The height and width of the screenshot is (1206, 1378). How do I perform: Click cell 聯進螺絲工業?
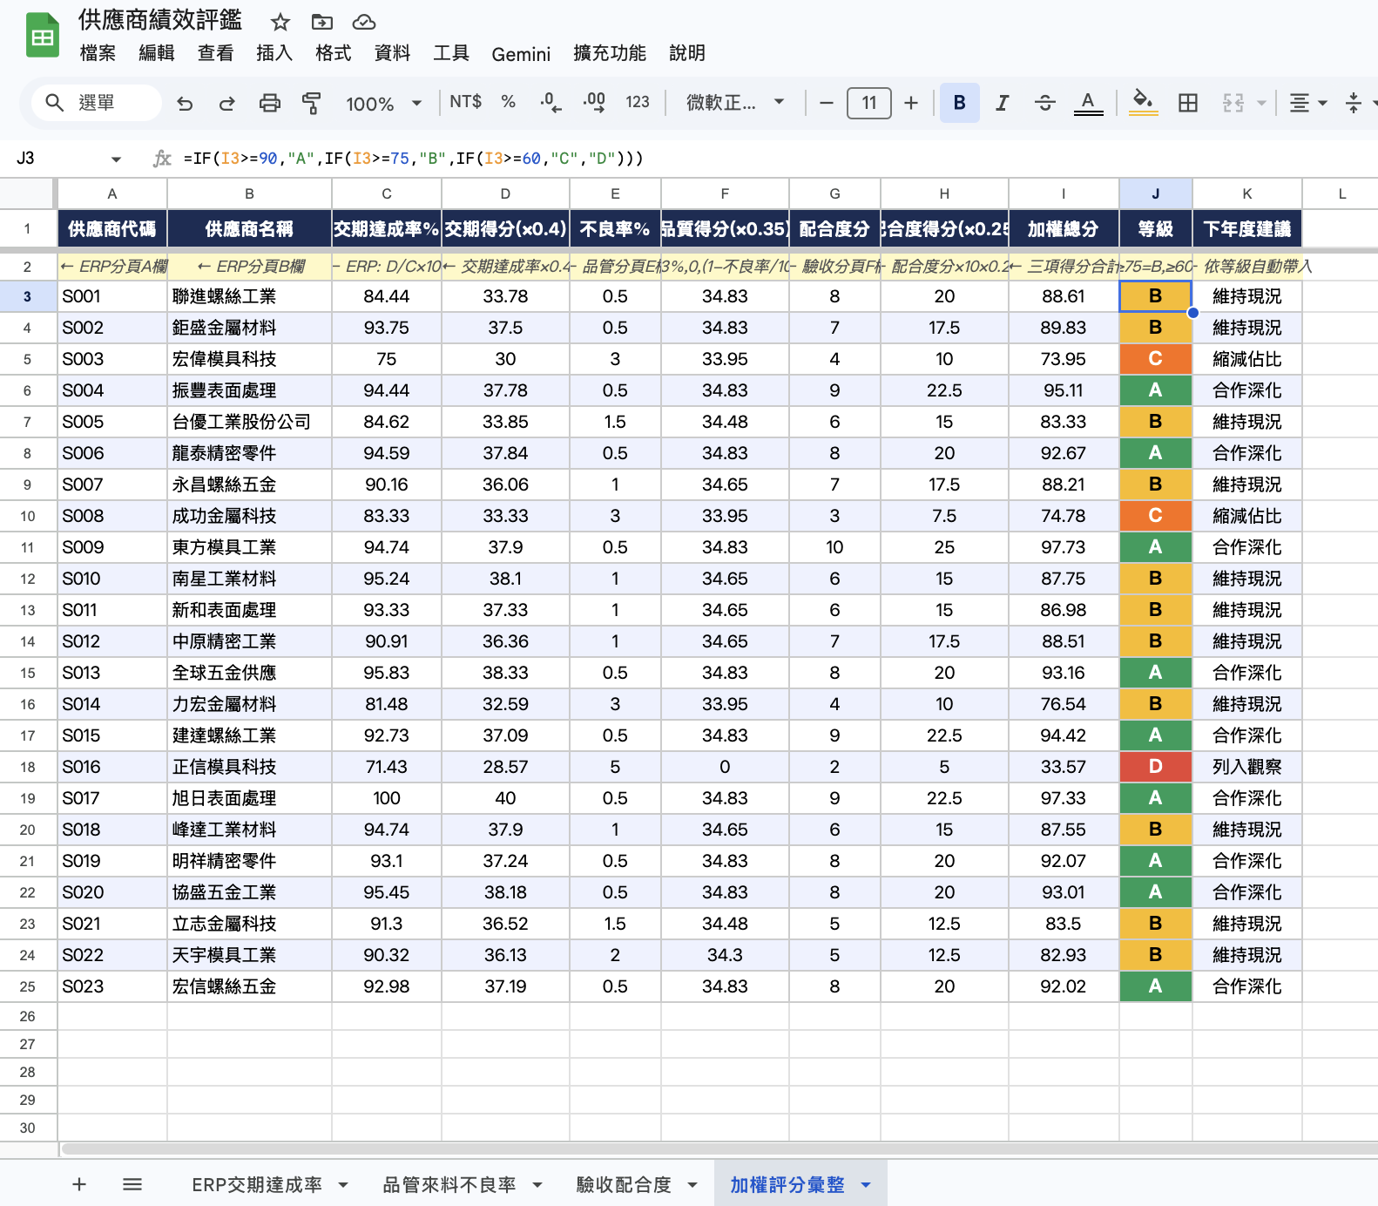point(249,296)
